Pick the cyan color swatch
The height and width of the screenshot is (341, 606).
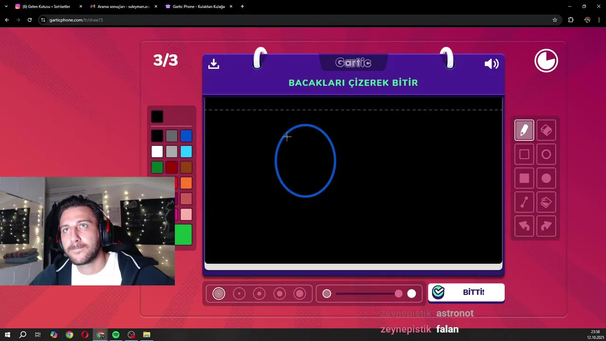[x=186, y=152]
